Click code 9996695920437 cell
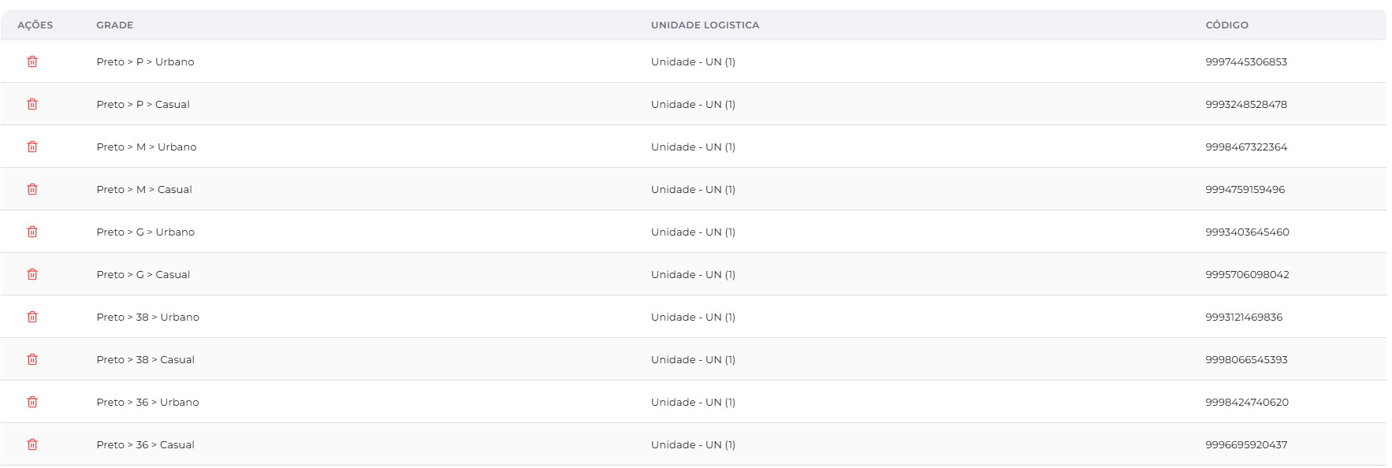This screenshot has width=1392, height=468. click(1246, 444)
